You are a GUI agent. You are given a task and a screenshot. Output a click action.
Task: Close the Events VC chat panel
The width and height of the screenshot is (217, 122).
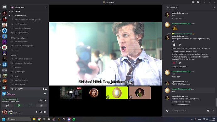(214, 8)
